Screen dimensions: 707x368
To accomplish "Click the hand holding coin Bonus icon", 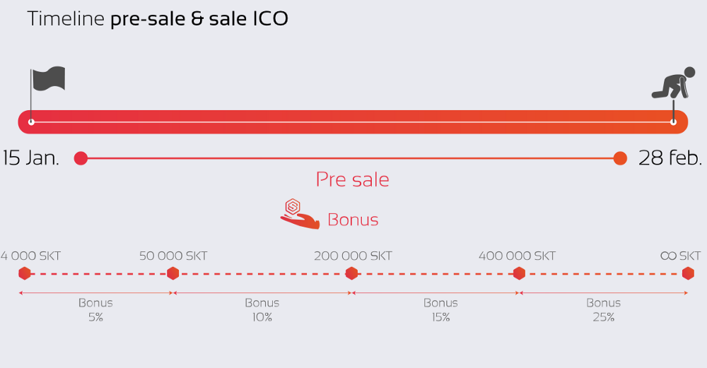I will pos(300,215).
